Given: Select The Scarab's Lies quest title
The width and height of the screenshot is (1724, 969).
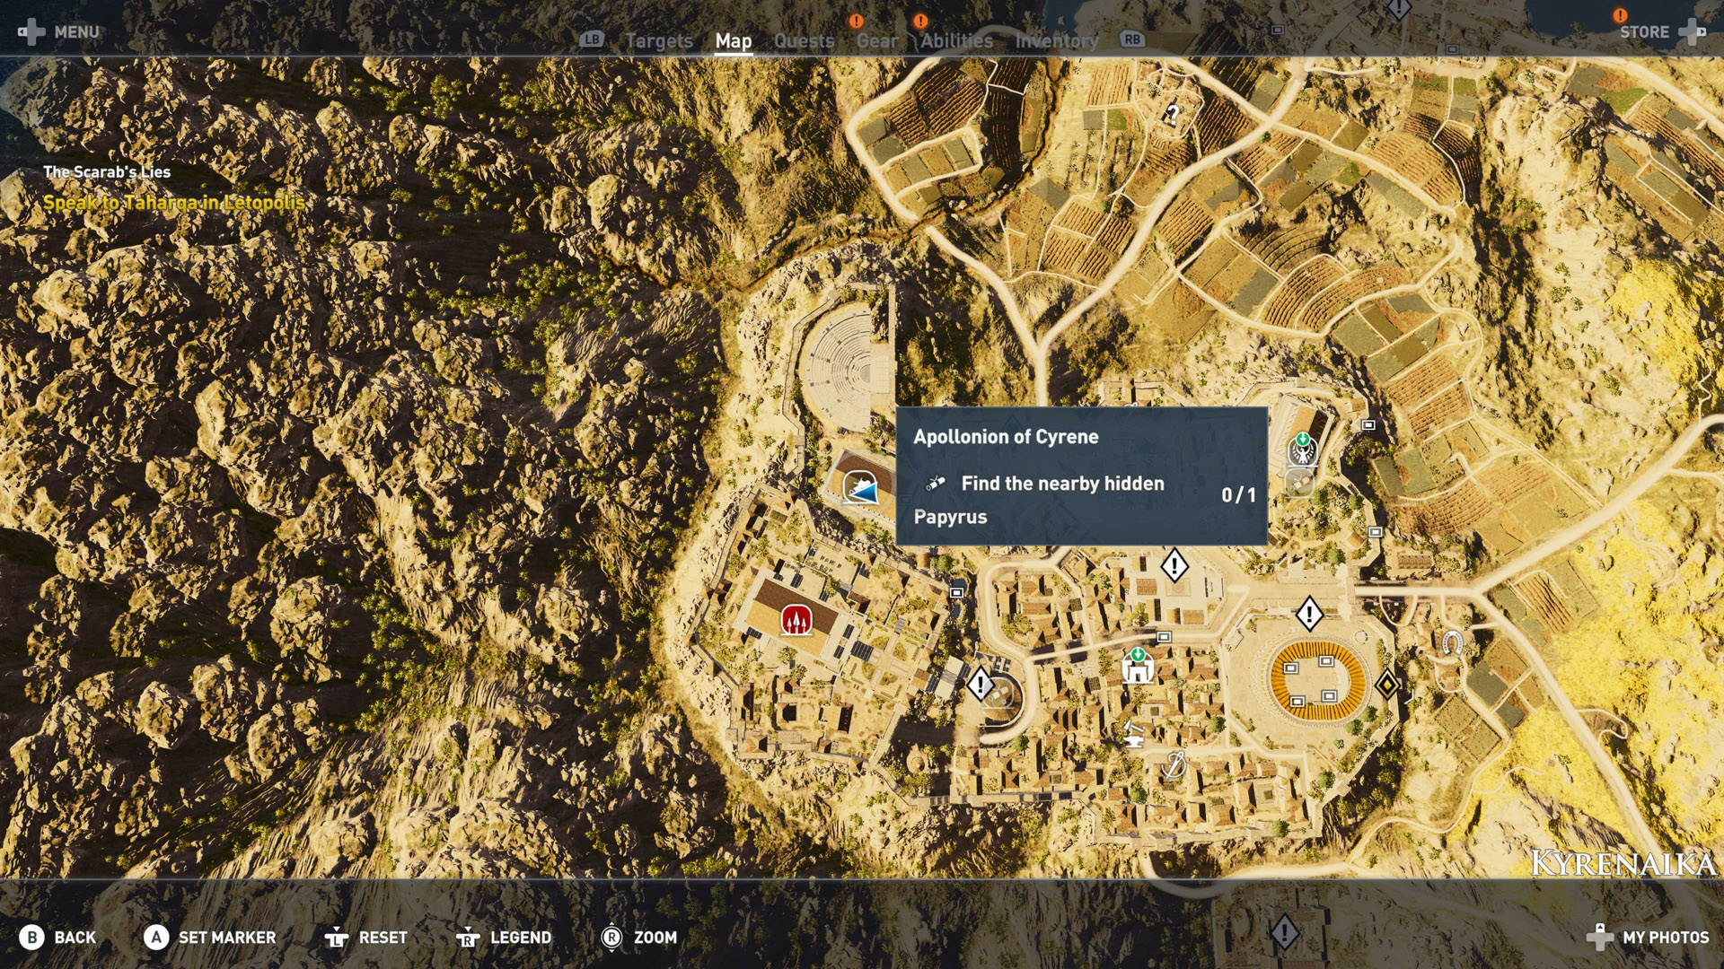Looking at the screenshot, I should tap(107, 171).
